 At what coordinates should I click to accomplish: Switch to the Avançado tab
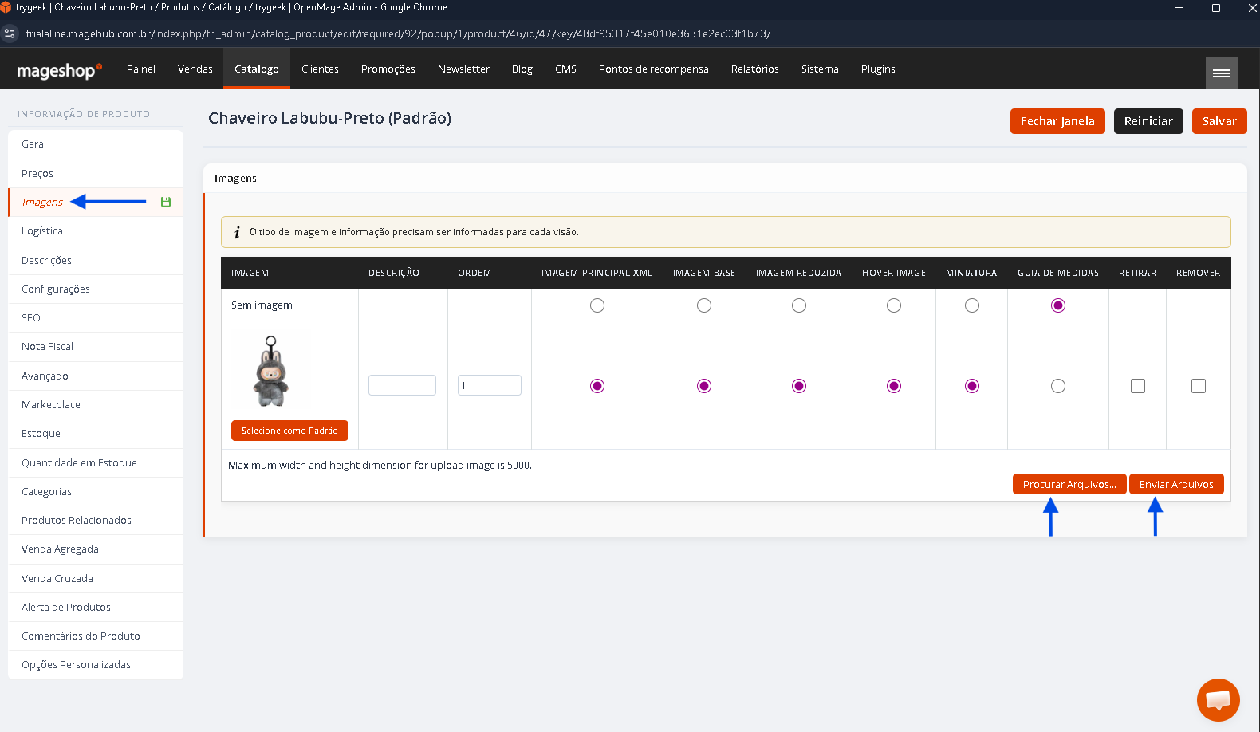point(96,376)
